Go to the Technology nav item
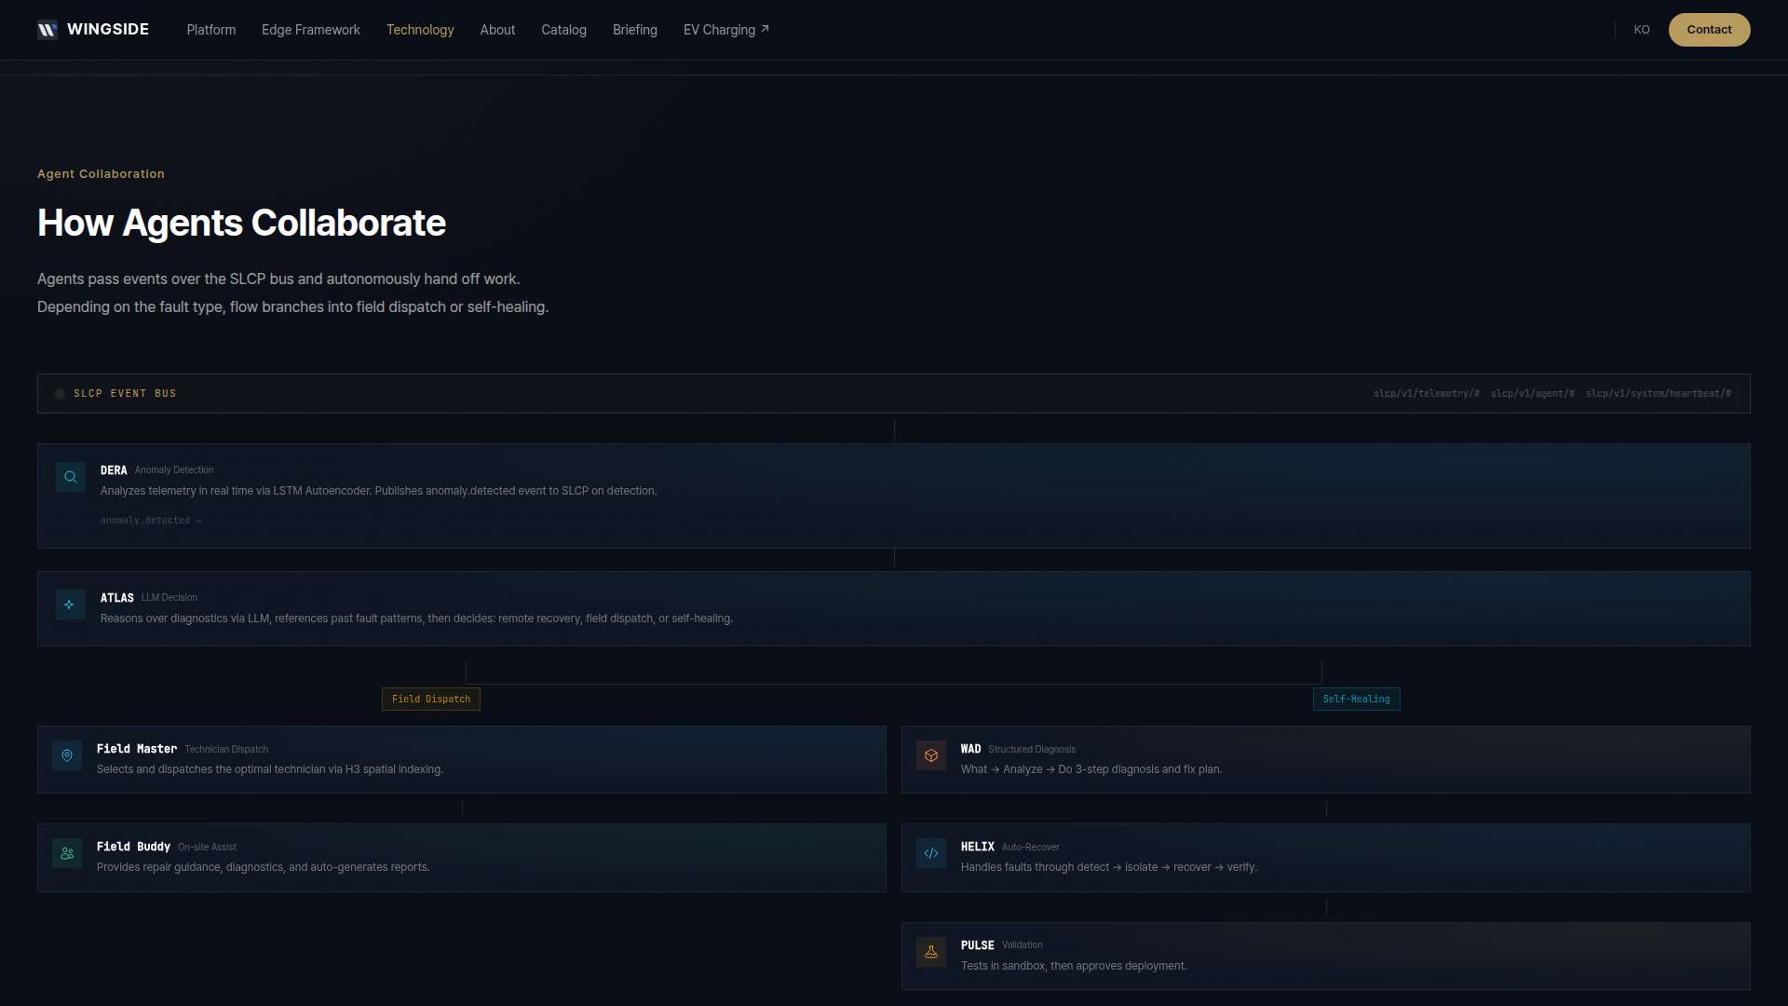The height and width of the screenshot is (1006, 1788). 420,30
